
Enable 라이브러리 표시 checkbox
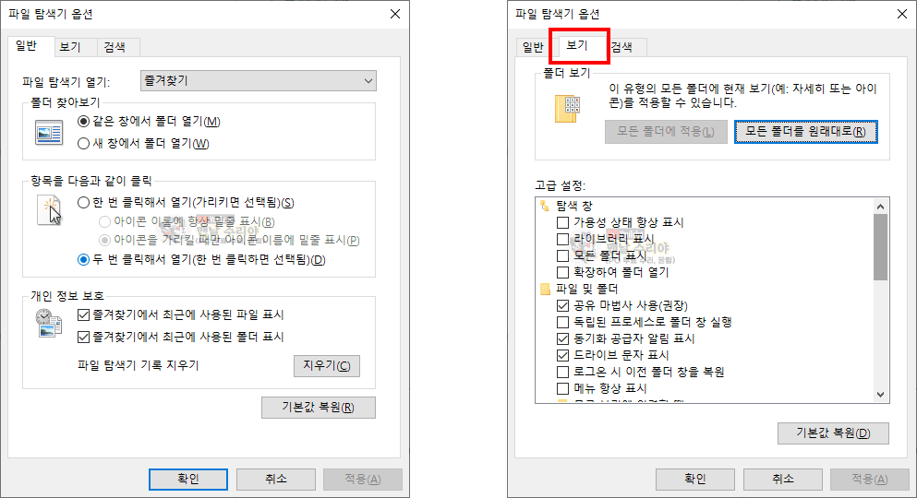pyautogui.click(x=562, y=240)
